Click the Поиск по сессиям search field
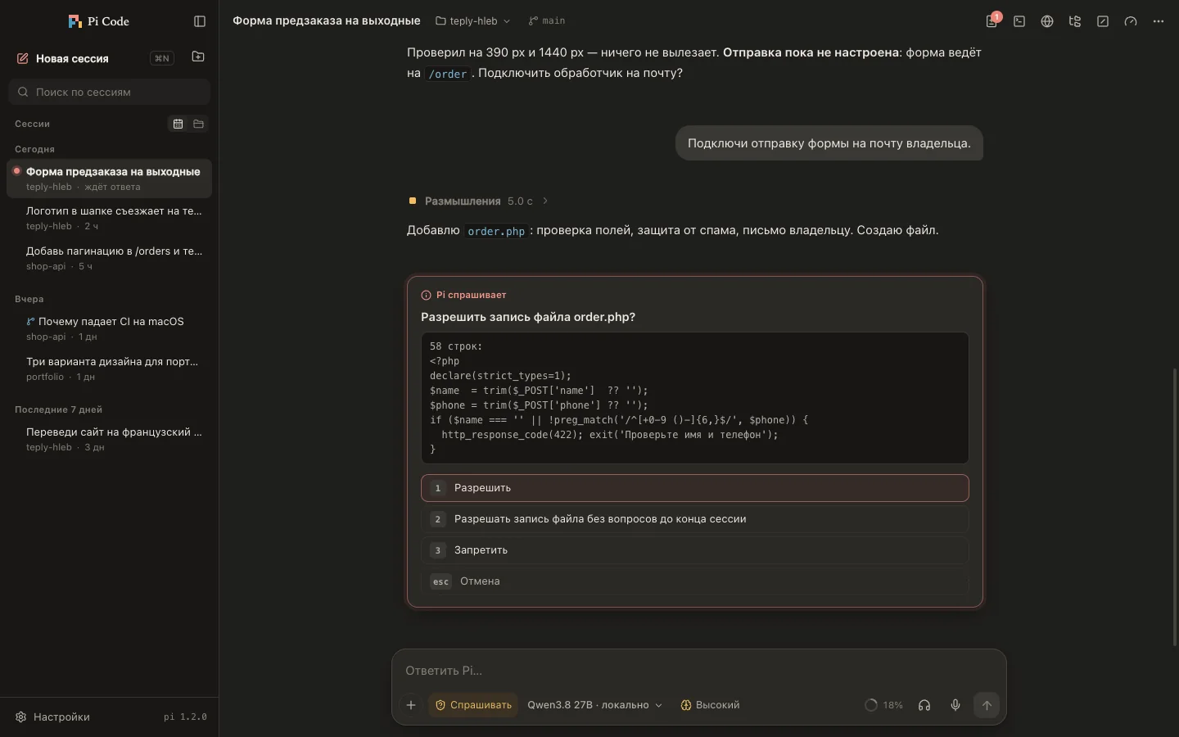The height and width of the screenshot is (737, 1179). 109,92
